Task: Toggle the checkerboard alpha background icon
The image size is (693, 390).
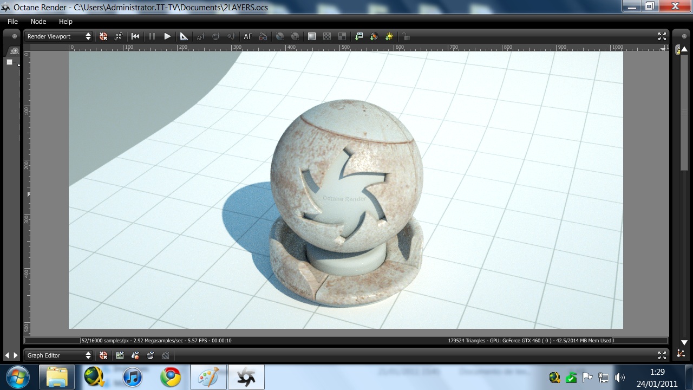Action: (x=327, y=36)
